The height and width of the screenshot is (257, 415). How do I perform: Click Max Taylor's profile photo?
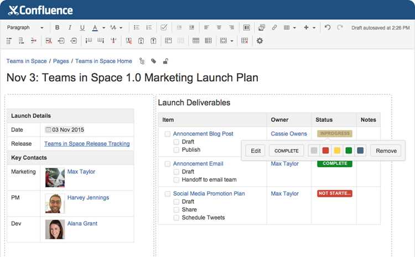coord(55,178)
